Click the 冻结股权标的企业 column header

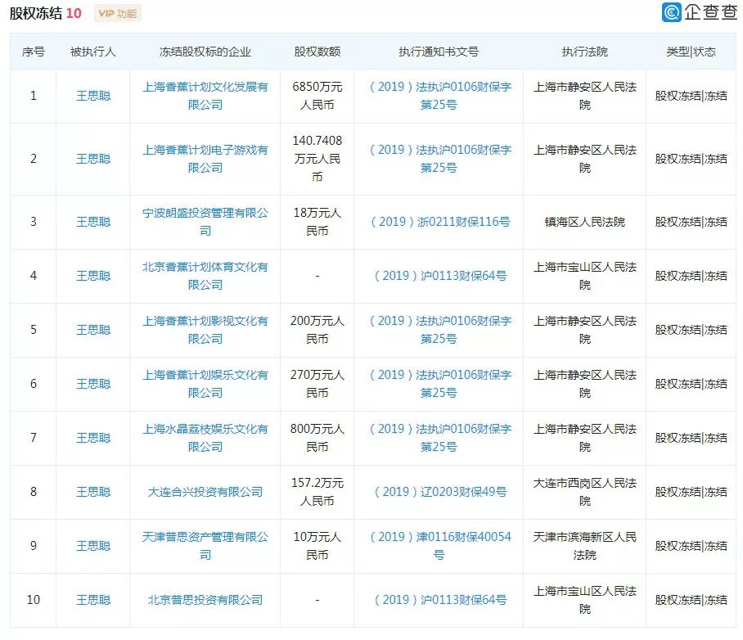205,52
